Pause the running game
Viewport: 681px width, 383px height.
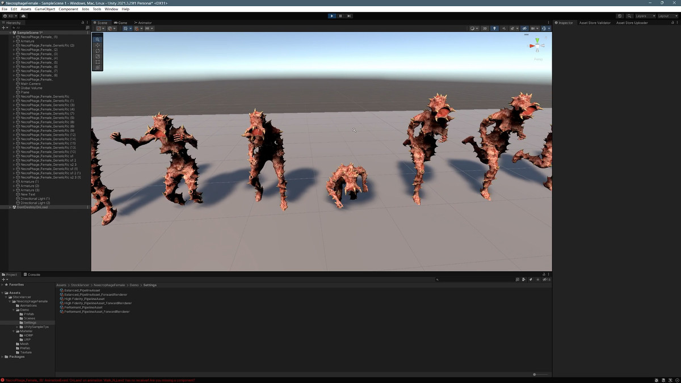(340, 16)
